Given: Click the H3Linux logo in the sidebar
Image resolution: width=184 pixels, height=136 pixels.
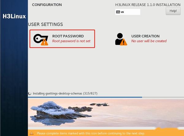Looking at the screenshot, I should click(x=14, y=16).
